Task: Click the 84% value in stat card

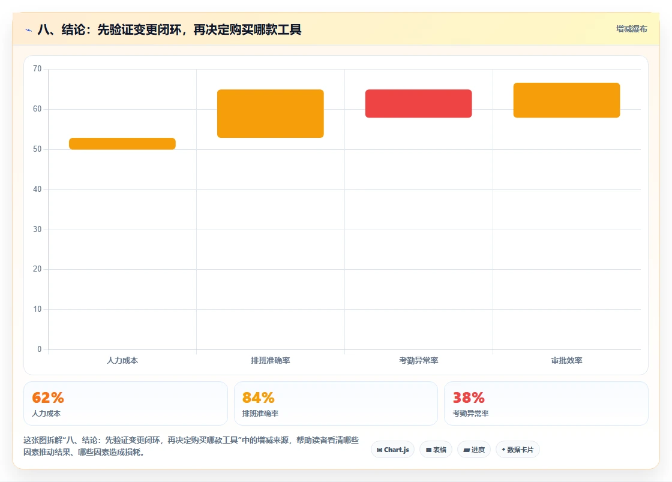Action: click(259, 397)
